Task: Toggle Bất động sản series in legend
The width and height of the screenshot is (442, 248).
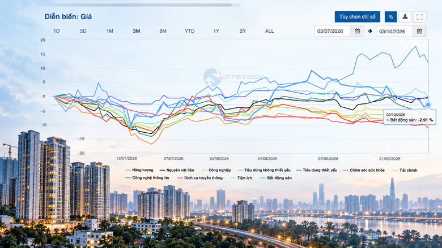Action: 276,178
